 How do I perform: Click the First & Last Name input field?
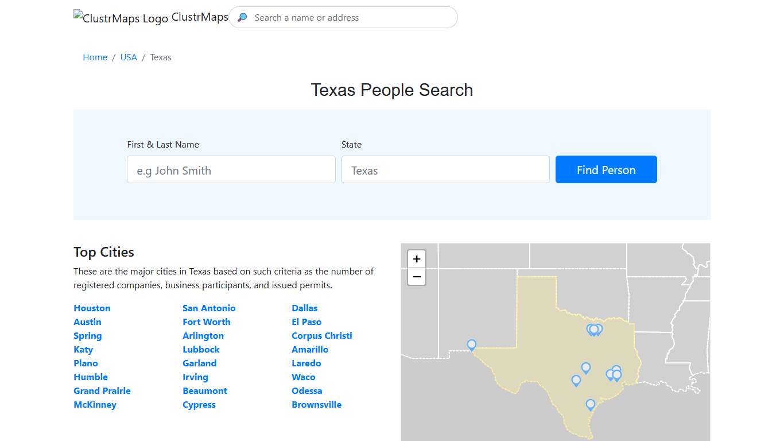tap(231, 169)
